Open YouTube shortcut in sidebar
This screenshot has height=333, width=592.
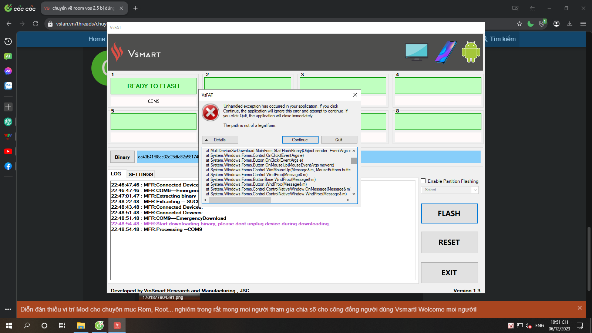[x=8, y=151]
